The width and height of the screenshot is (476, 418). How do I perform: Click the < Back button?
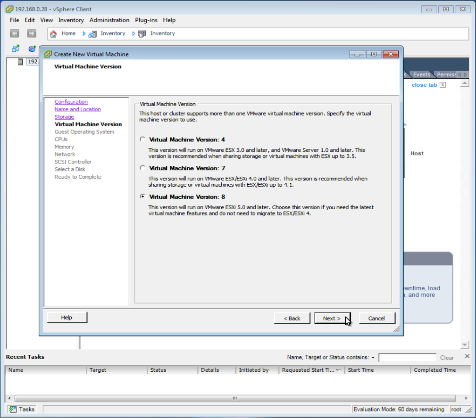click(x=292, y=318)
